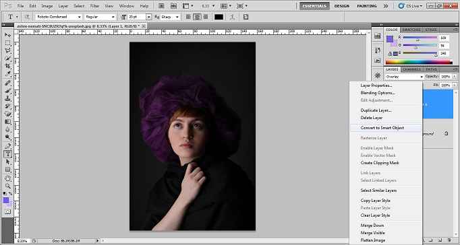Viewport: 460px width, 245px height.
Task: Select the Zoom tool
Action: point(7,186)
